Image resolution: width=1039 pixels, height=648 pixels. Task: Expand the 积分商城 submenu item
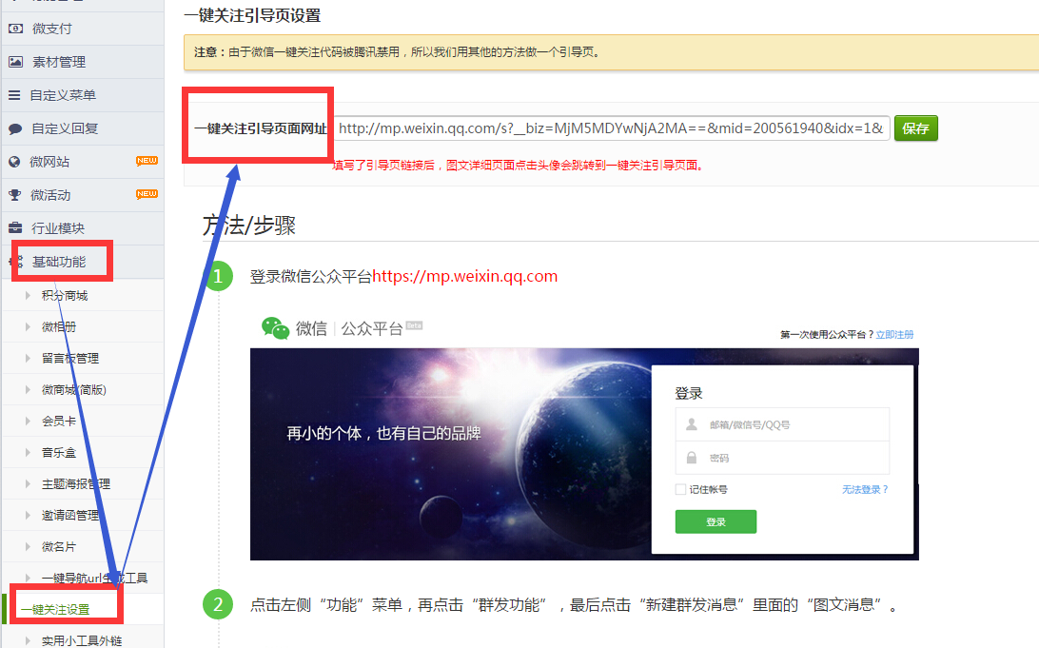[64, 296]
